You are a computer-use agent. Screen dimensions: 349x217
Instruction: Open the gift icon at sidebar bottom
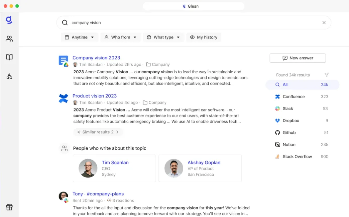click(9, 207)
